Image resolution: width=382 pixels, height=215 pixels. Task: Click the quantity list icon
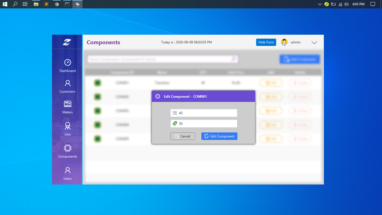[x=175, y=113]
